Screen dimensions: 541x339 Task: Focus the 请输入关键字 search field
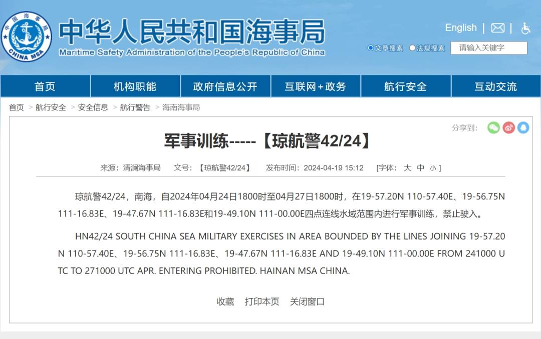click(489, 48)
